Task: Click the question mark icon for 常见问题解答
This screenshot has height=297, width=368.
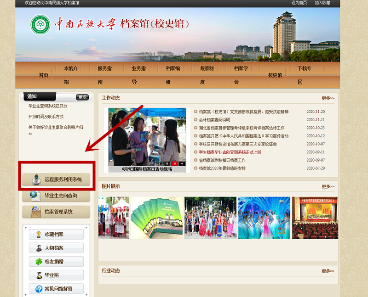Action: (39, 289)
